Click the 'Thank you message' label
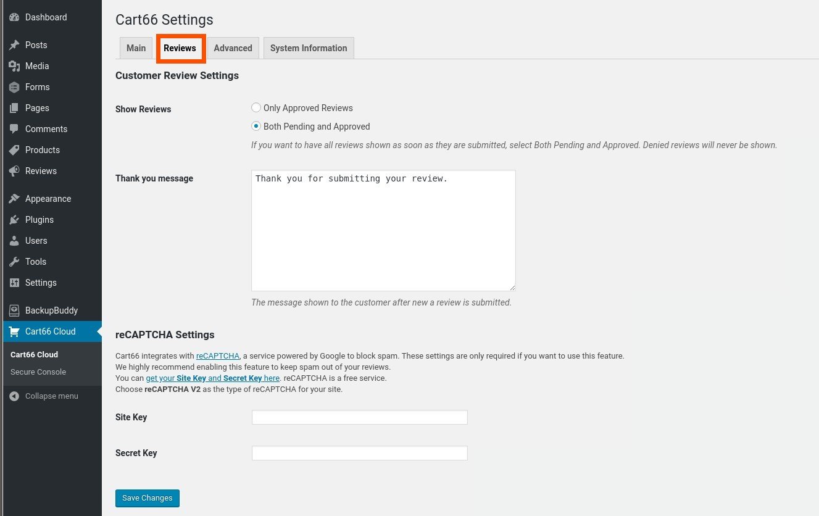The height and width of the screenshot is (516, 819). click(x=154, y=178)
